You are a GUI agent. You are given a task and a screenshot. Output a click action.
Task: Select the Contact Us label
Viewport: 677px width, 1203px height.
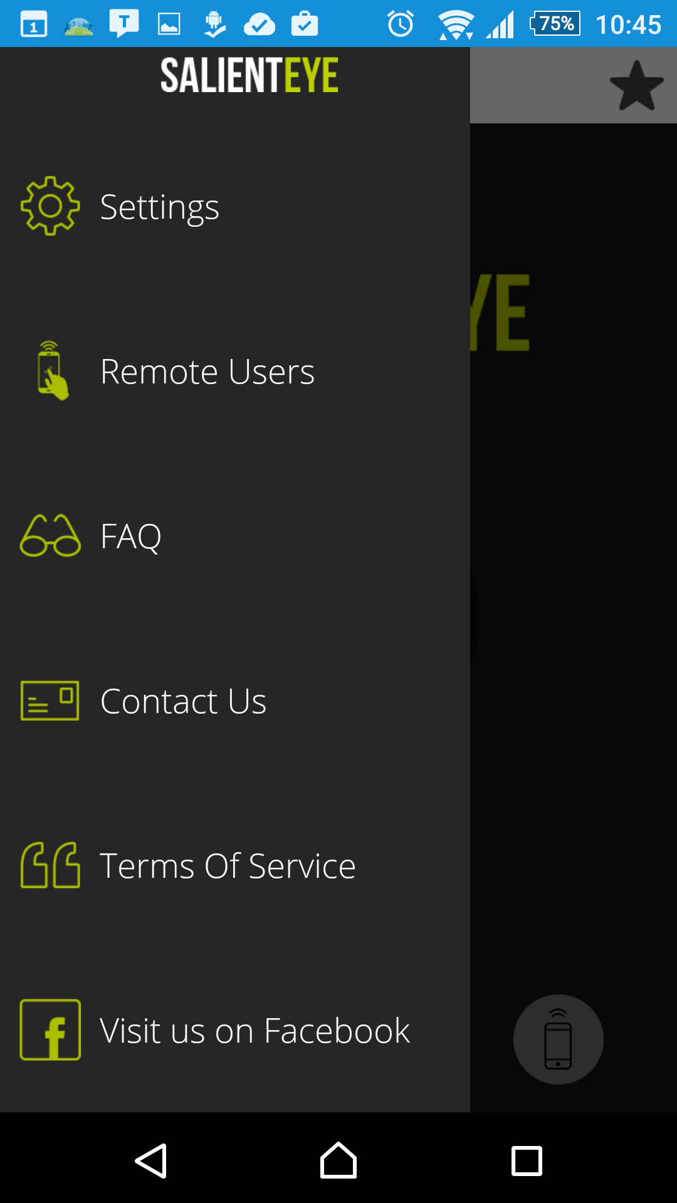tap(183, 700)
